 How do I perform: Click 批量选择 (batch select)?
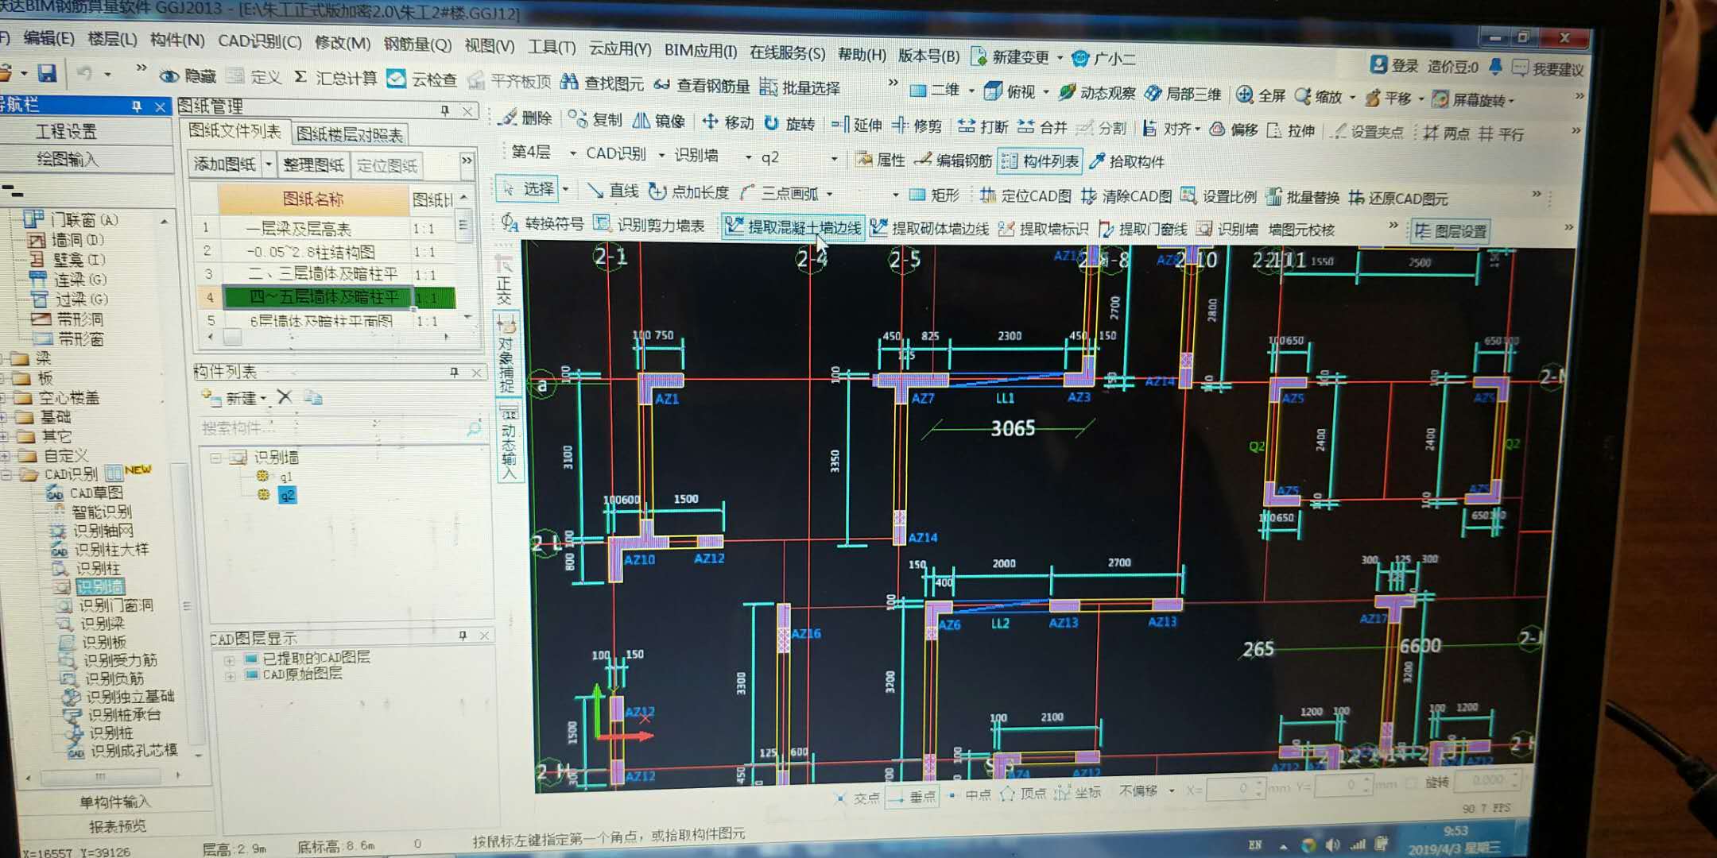tap(800, 87)
